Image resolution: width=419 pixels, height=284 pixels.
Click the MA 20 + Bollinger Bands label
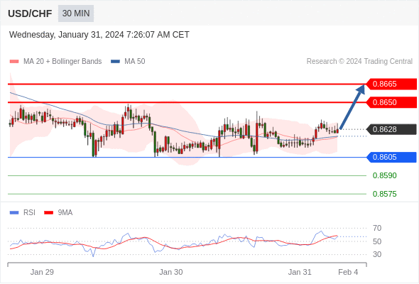click(x=62, y=62)
